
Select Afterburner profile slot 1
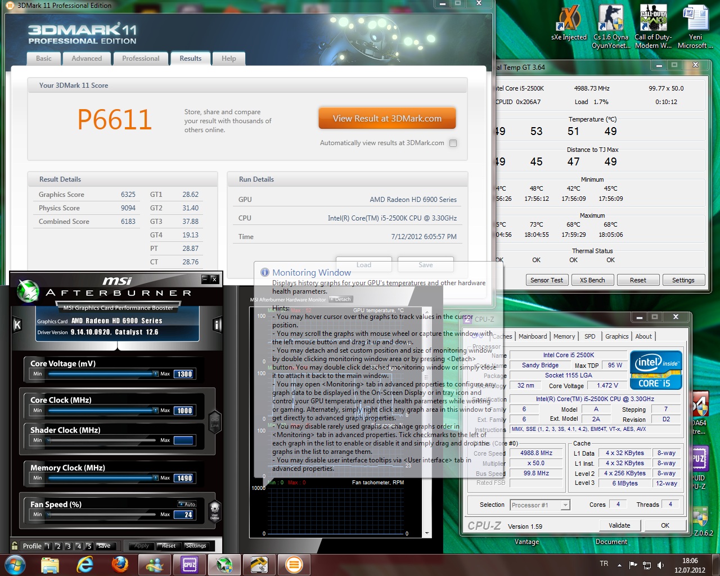coord(48,546)
